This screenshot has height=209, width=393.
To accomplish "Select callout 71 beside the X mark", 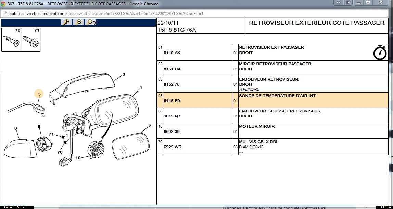I will 51,134.
